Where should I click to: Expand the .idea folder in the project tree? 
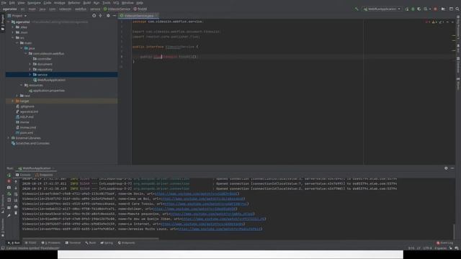point(13,27)
